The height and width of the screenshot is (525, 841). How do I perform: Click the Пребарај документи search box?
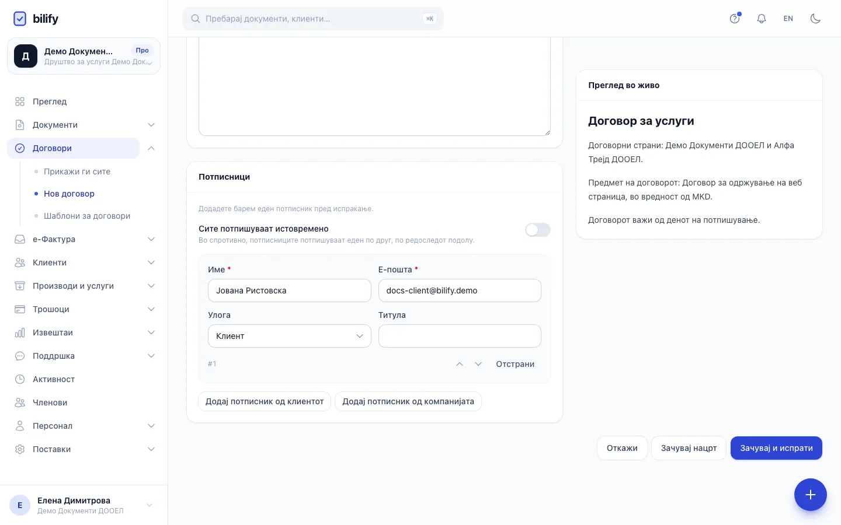(x=313, y=19)
